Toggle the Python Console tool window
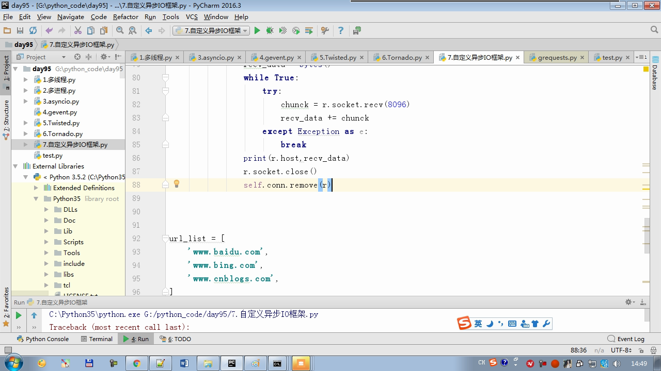661x371 pixels. click(43, 339)
